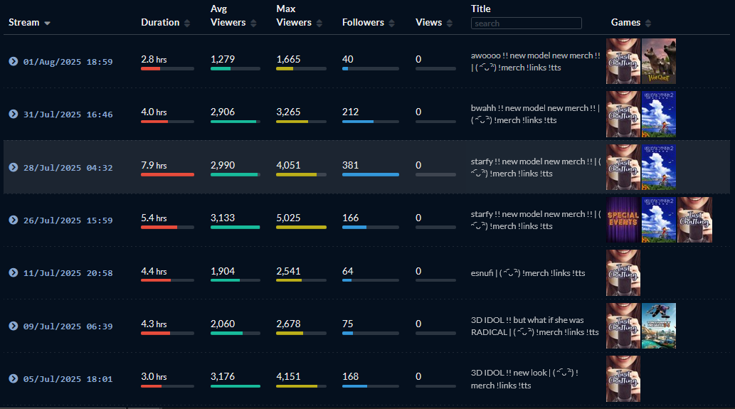Select title 'esnufi | !merch !links !tts'
This screenshot has width=735, height=409.
pyautogui.click(x=528, y=272)
